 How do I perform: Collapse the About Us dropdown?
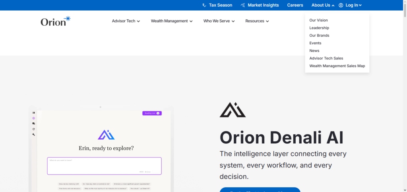pyautogui.click(x=323, y=5)
